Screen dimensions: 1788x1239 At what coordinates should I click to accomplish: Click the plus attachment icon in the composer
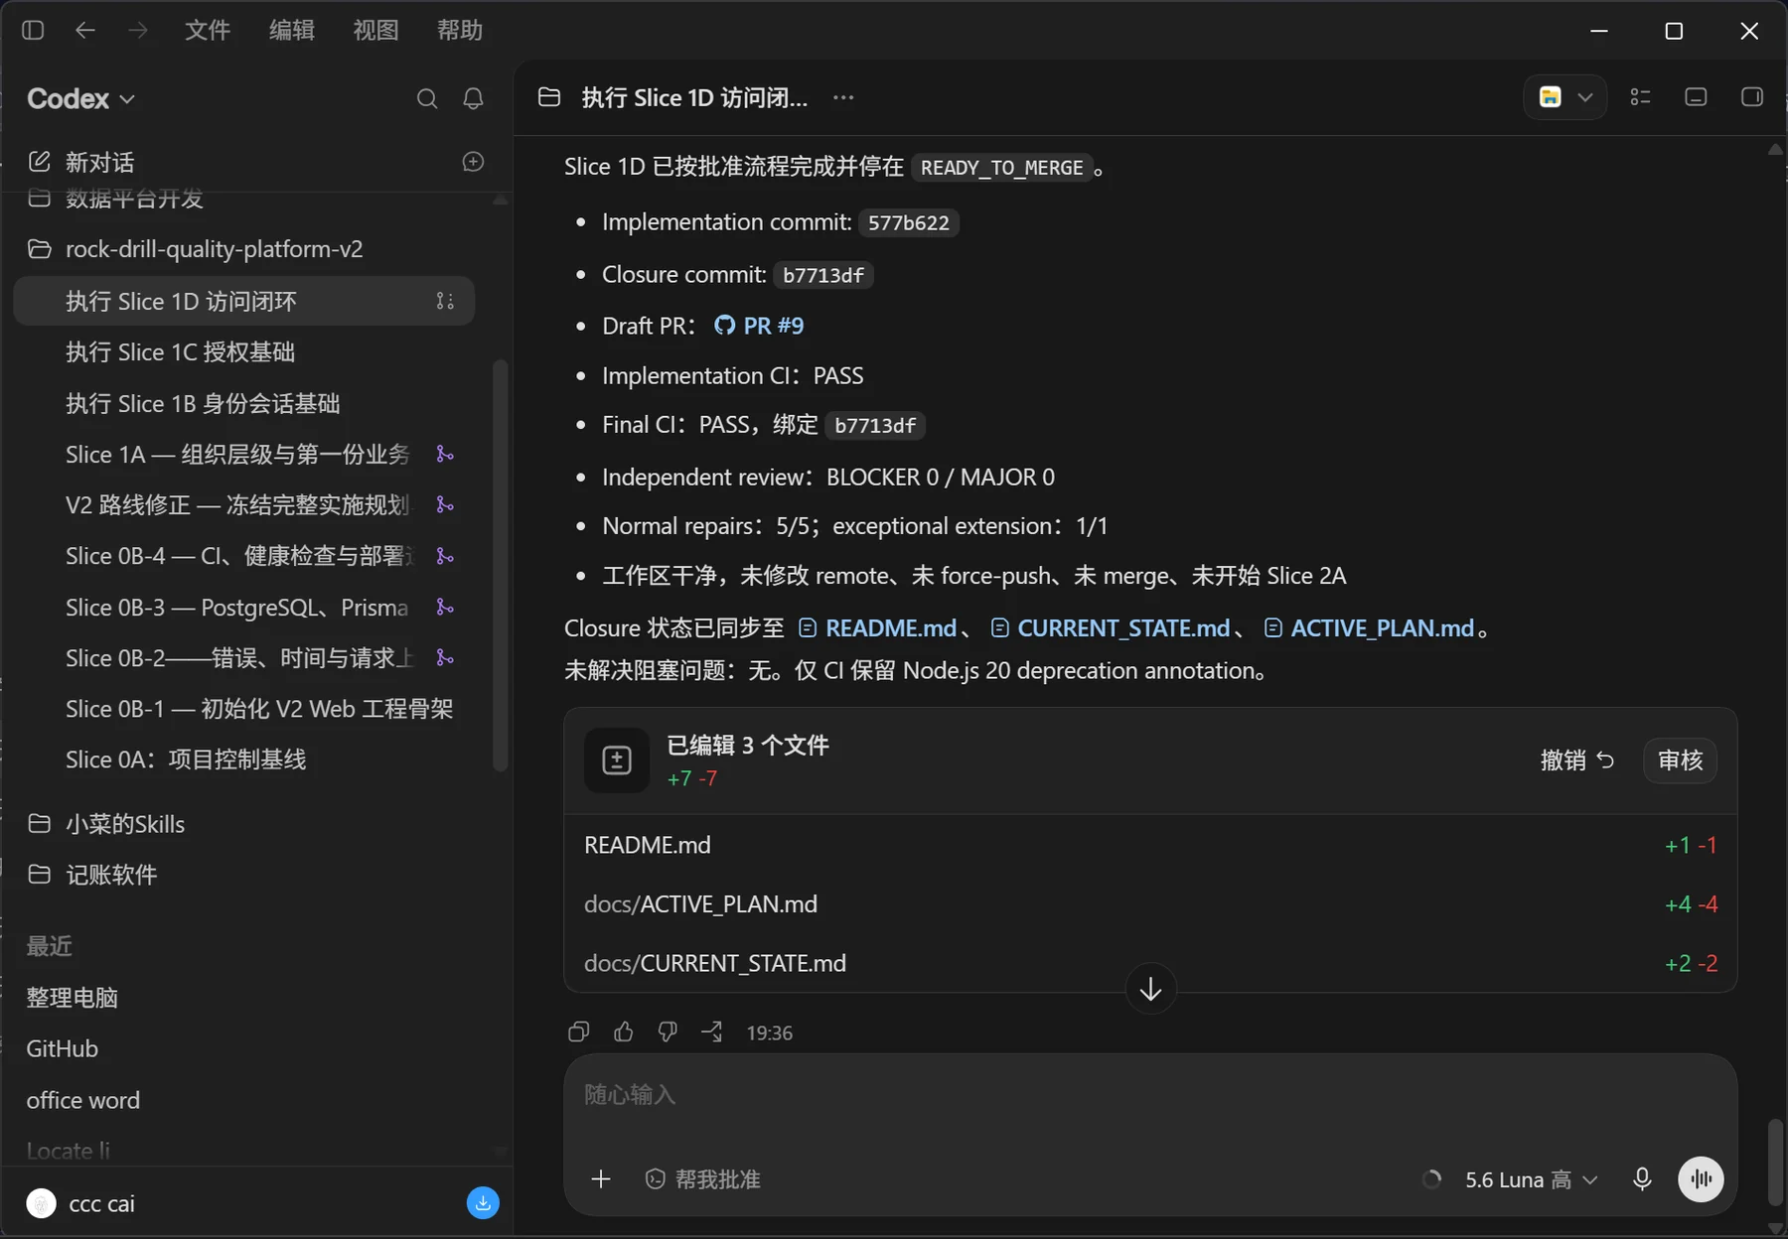[x=601, y=1178]
